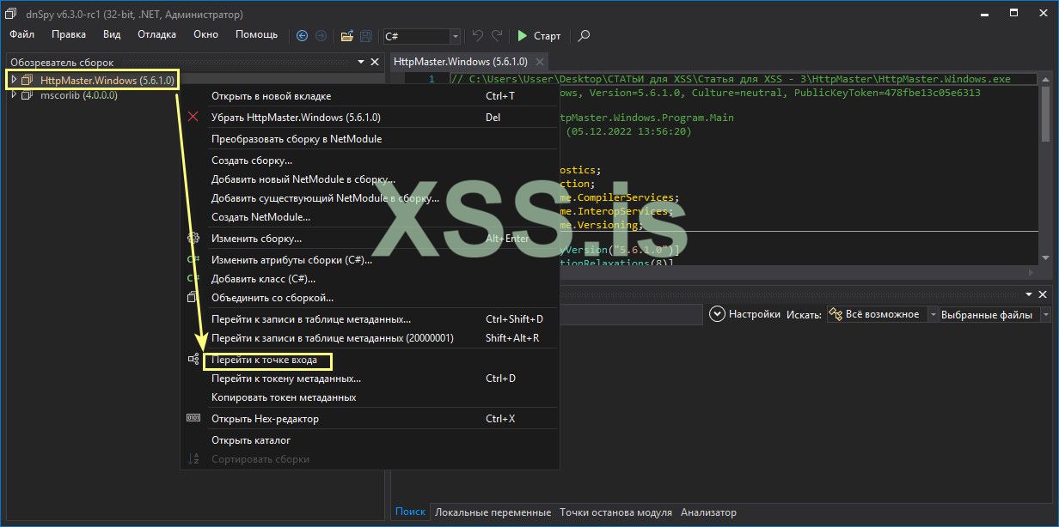The image size is (1059, 527).
Task: Click the navigate back arrow icon
Action: (x=302, y=36)
